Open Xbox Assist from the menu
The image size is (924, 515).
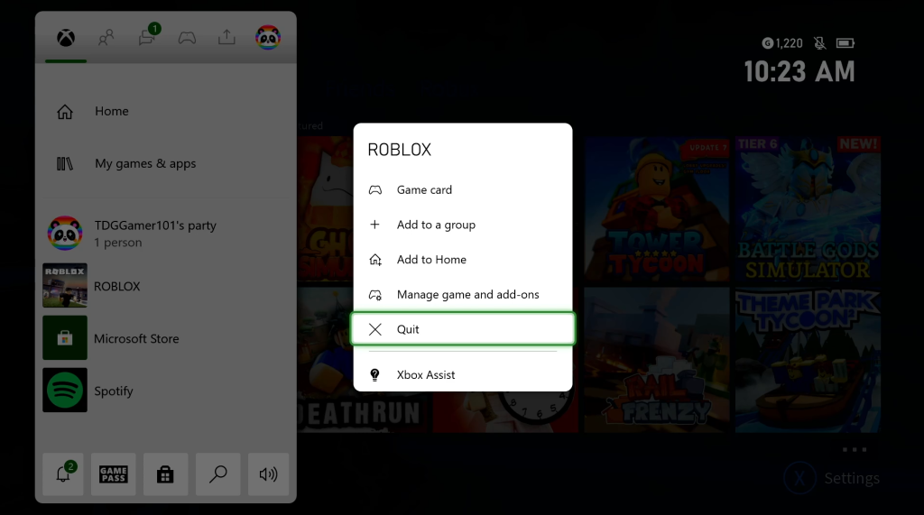tap(463, 375)
